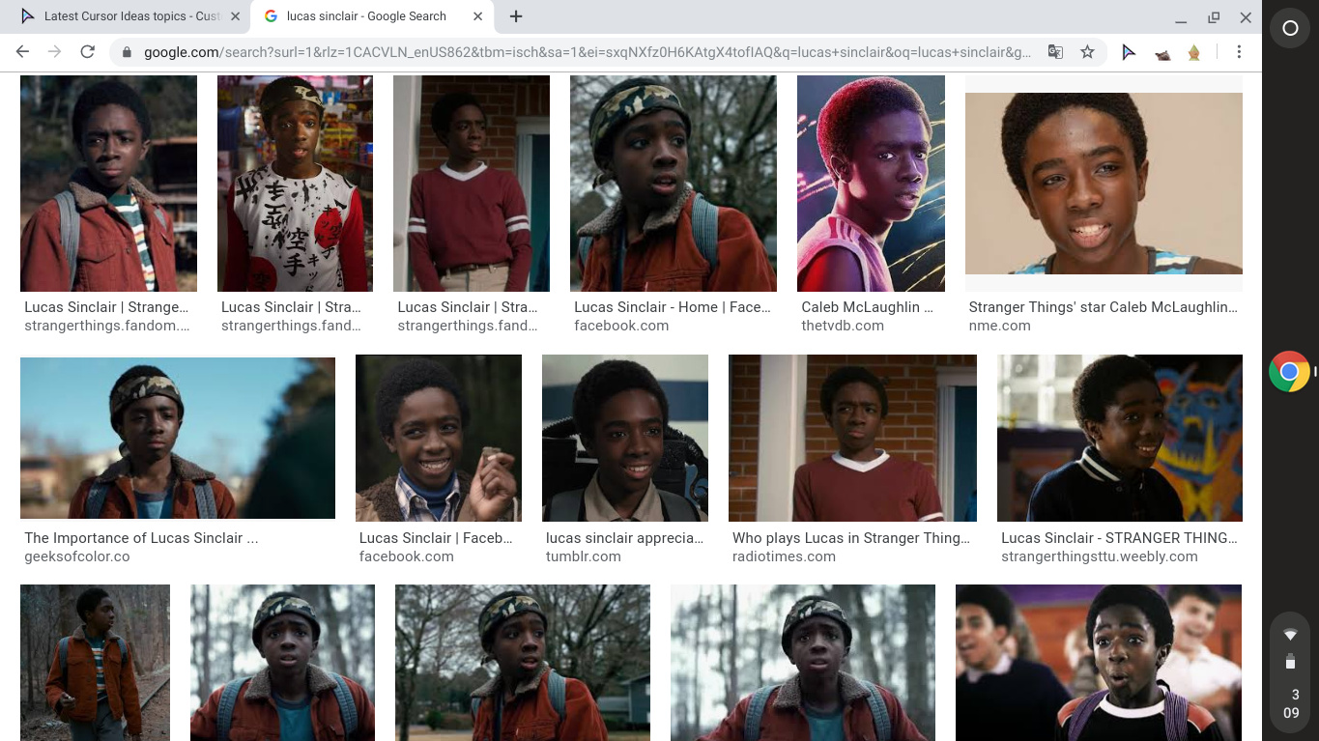Open the Wi-Fi status icon
1319x741 pixels.
point(1290,635)
